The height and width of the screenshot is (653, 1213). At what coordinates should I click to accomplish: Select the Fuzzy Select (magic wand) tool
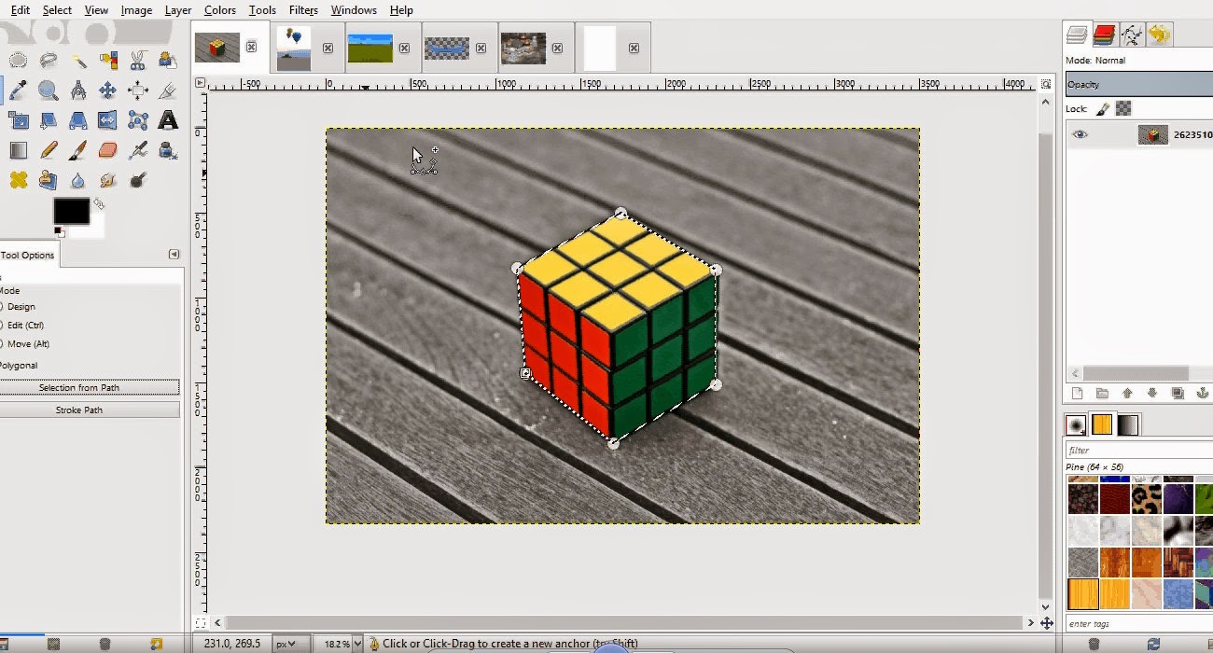tap(79, 59)
